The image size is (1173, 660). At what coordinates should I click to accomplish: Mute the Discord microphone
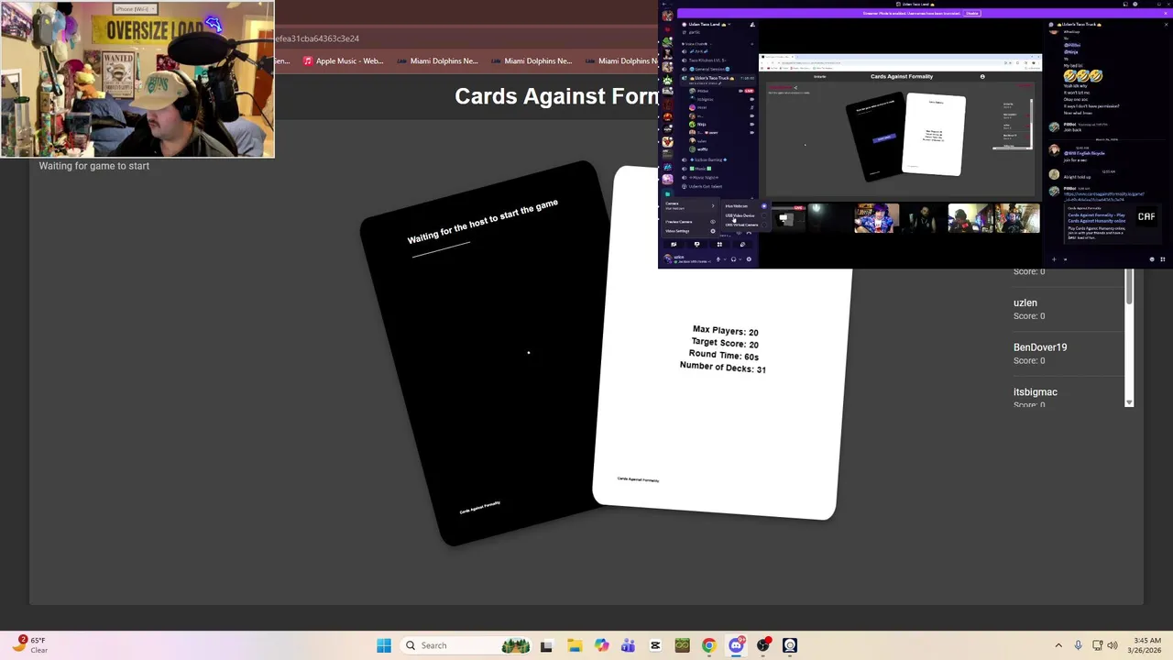pyautogui.click(x=718, y=259)
